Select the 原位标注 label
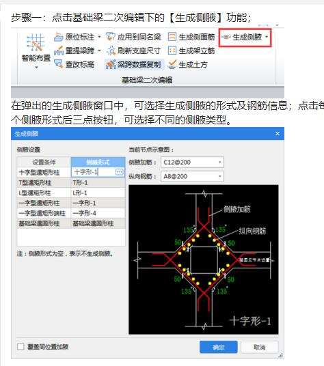This screenshot has width=324, height=366. (x=80, y=37)
